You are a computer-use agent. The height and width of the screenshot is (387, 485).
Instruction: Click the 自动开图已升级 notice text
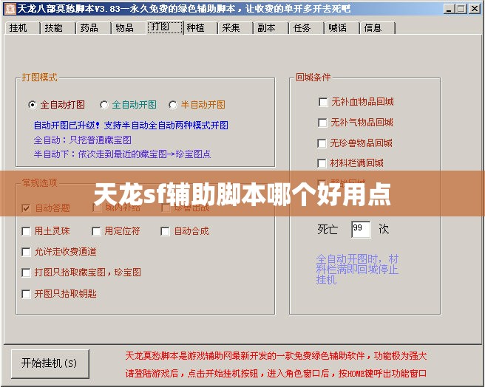point(131,126)
